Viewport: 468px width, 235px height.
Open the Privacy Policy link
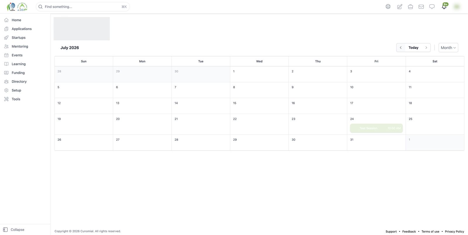(454, 231)
